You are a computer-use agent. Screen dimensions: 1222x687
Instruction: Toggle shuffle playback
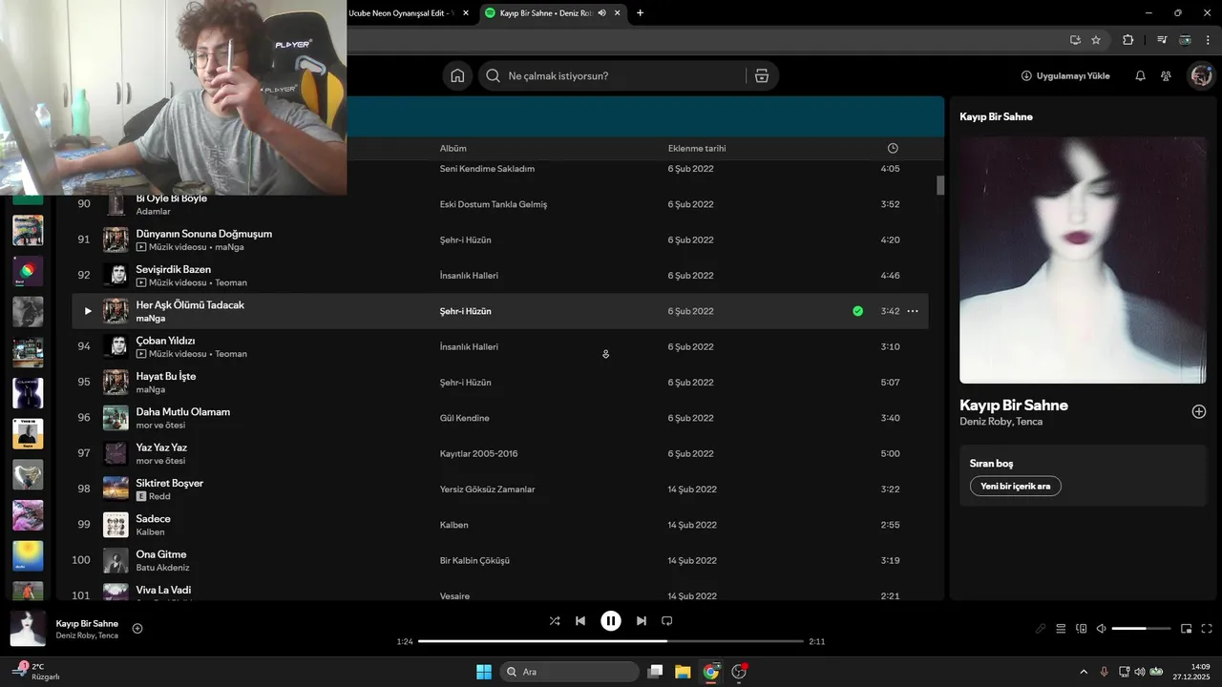[x=555, y=620]
